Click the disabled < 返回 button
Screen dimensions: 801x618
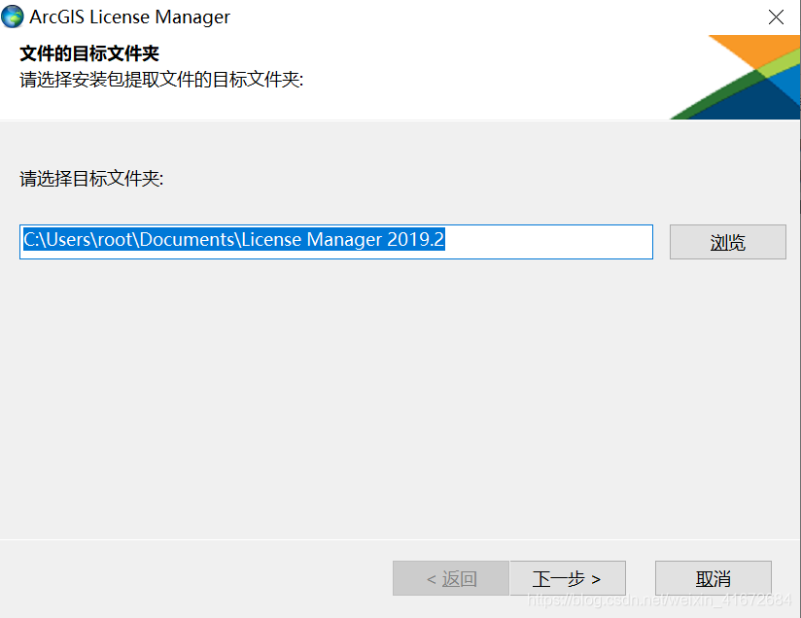point(451,579)
